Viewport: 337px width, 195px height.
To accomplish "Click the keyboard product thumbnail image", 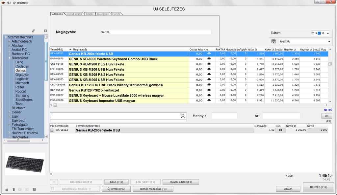I will [x=25, y=164].
